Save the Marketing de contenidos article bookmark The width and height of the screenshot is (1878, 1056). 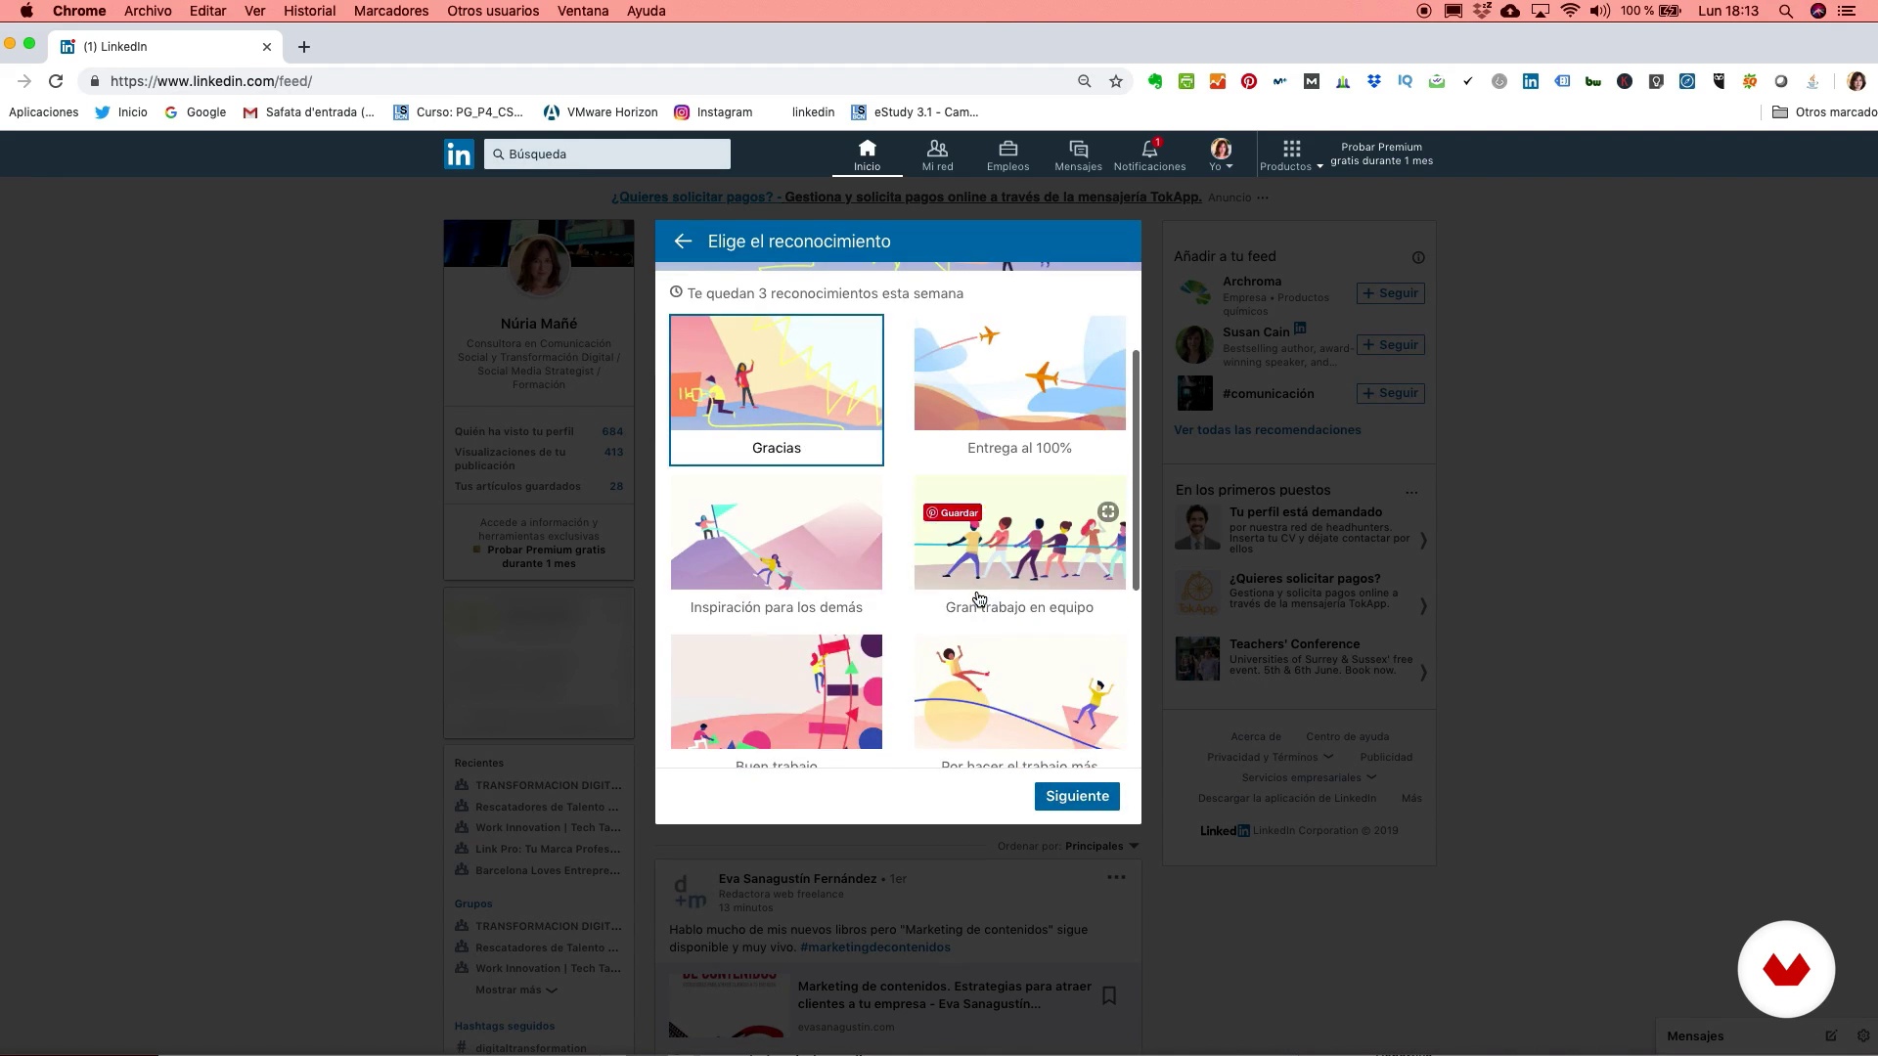1109,996
